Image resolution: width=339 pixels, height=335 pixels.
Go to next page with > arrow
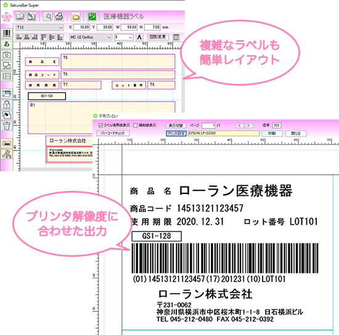click(249, 126)
